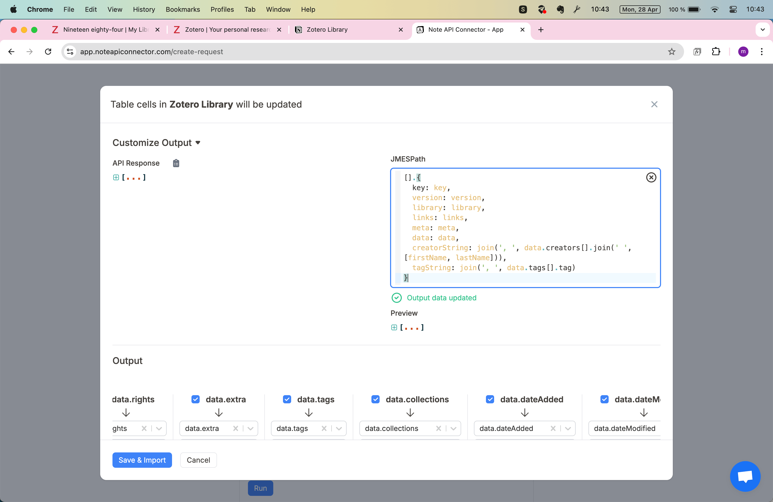Switch to the Nineteen eighty-four tab
Image resolution: width=773 pixels, height=502 pixels.
tap(106, 30)
